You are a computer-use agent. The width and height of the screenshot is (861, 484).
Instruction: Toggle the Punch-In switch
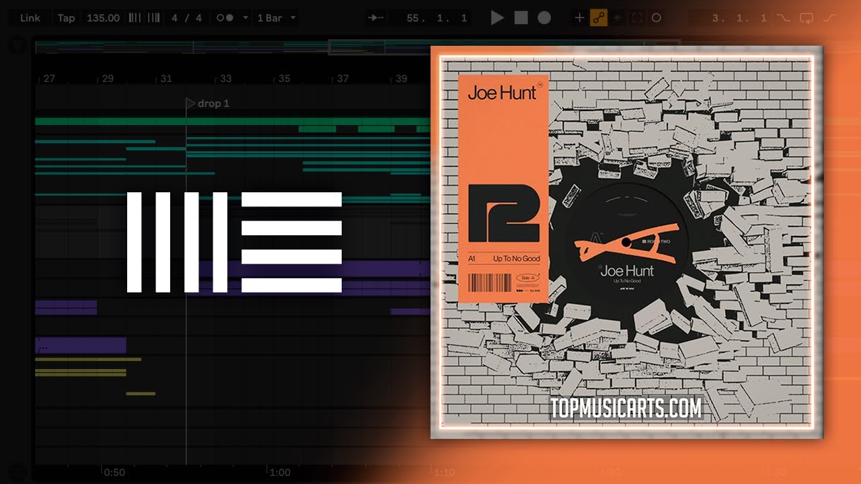784,18
